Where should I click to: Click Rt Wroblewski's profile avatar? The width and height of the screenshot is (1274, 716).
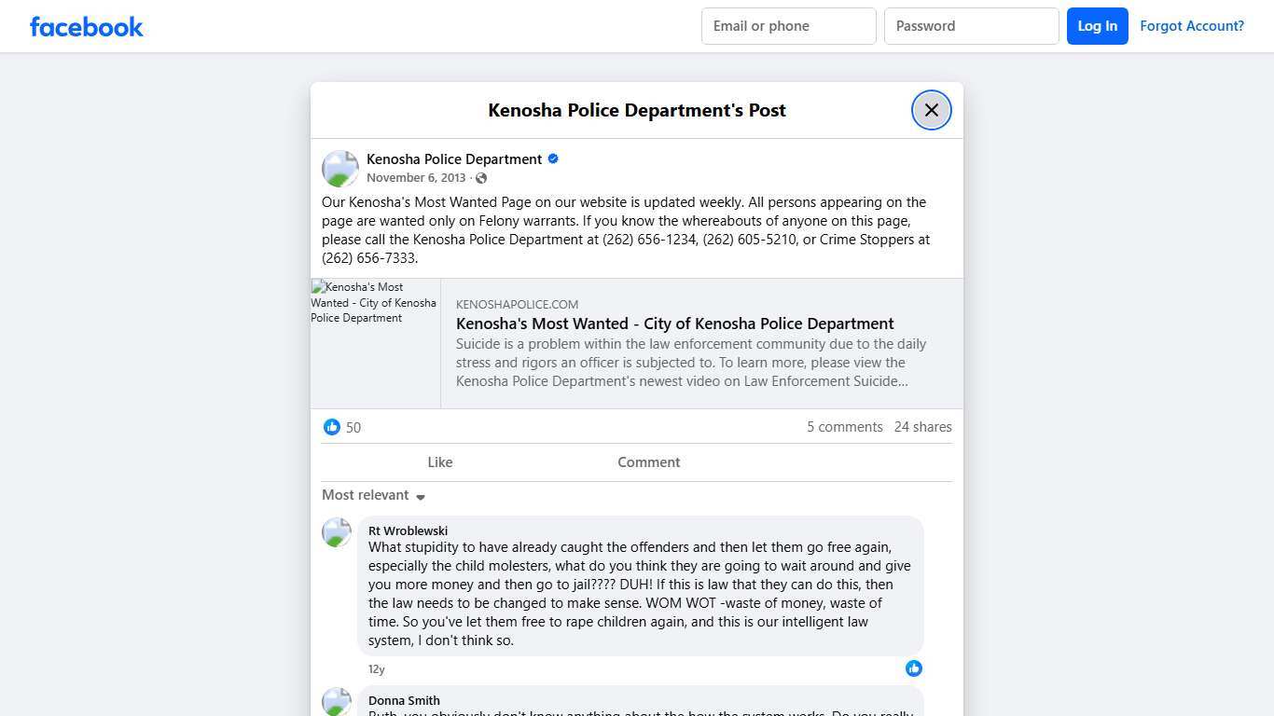pos(336,532)
